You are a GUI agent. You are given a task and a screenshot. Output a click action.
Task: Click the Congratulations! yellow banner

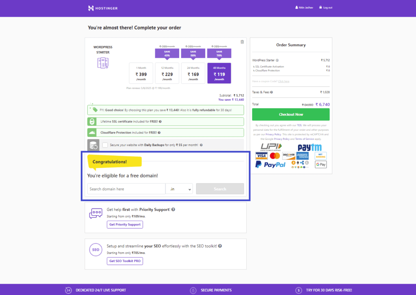click(x=114, y=162)
